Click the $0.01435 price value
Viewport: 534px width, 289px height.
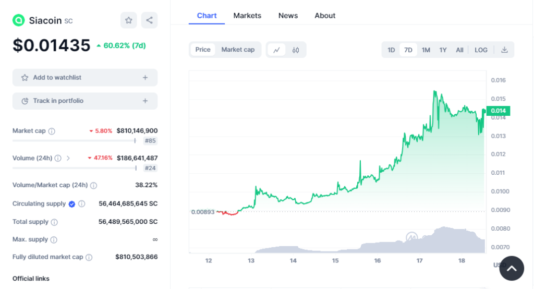(52, 45)
